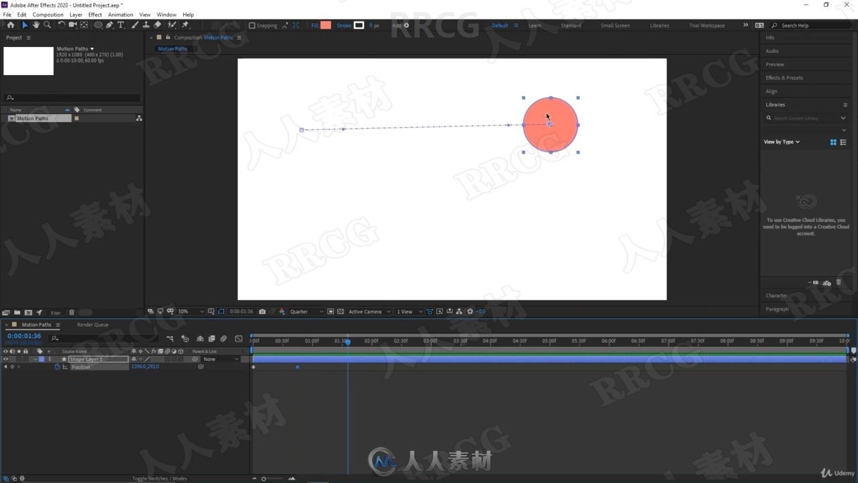Switch to the Render Queue tab
The height and width of the screenshot is (483, 858).
93,325
